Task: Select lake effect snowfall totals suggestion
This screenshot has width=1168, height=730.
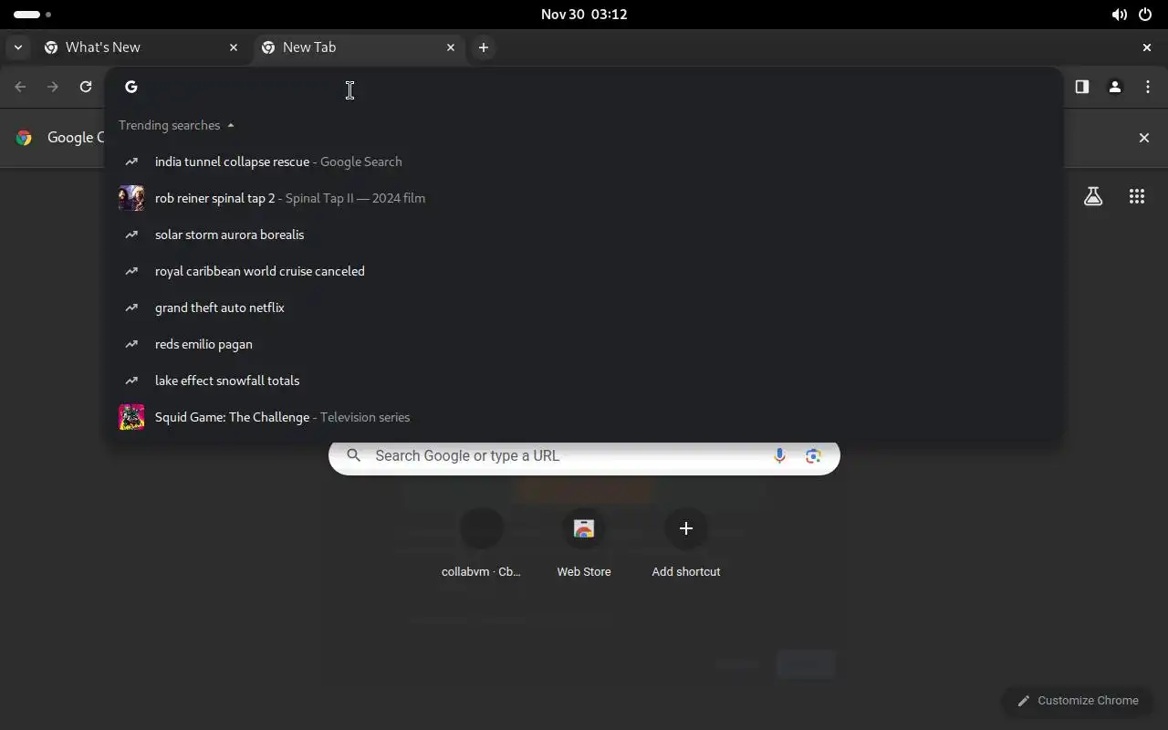Action: pyautogui.click(x=584, y=381)
